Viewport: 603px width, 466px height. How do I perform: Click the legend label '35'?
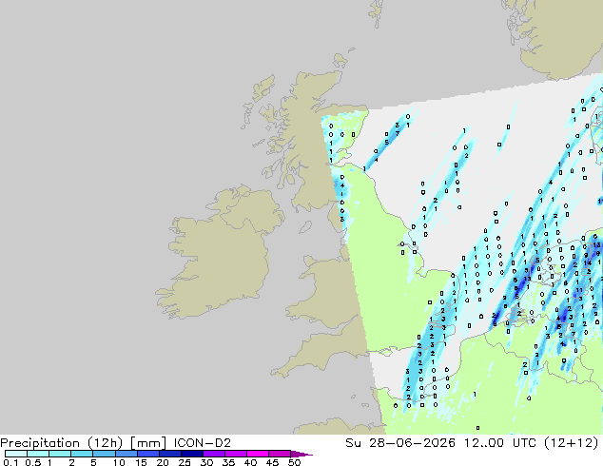228,462
